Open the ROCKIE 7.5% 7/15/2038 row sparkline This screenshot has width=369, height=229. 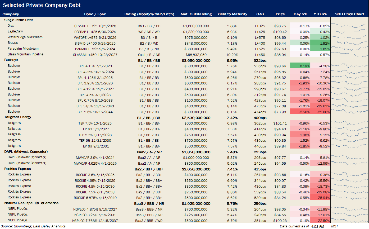(349, 192)
